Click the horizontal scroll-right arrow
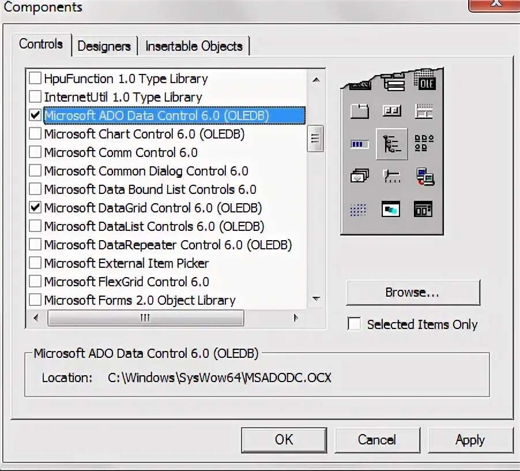 (x=296, y=318)
